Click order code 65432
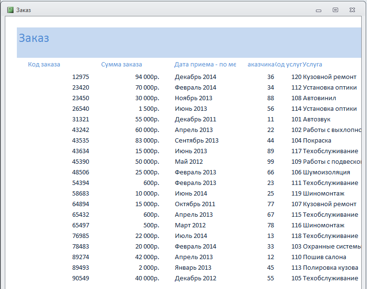 coord(80,215)
